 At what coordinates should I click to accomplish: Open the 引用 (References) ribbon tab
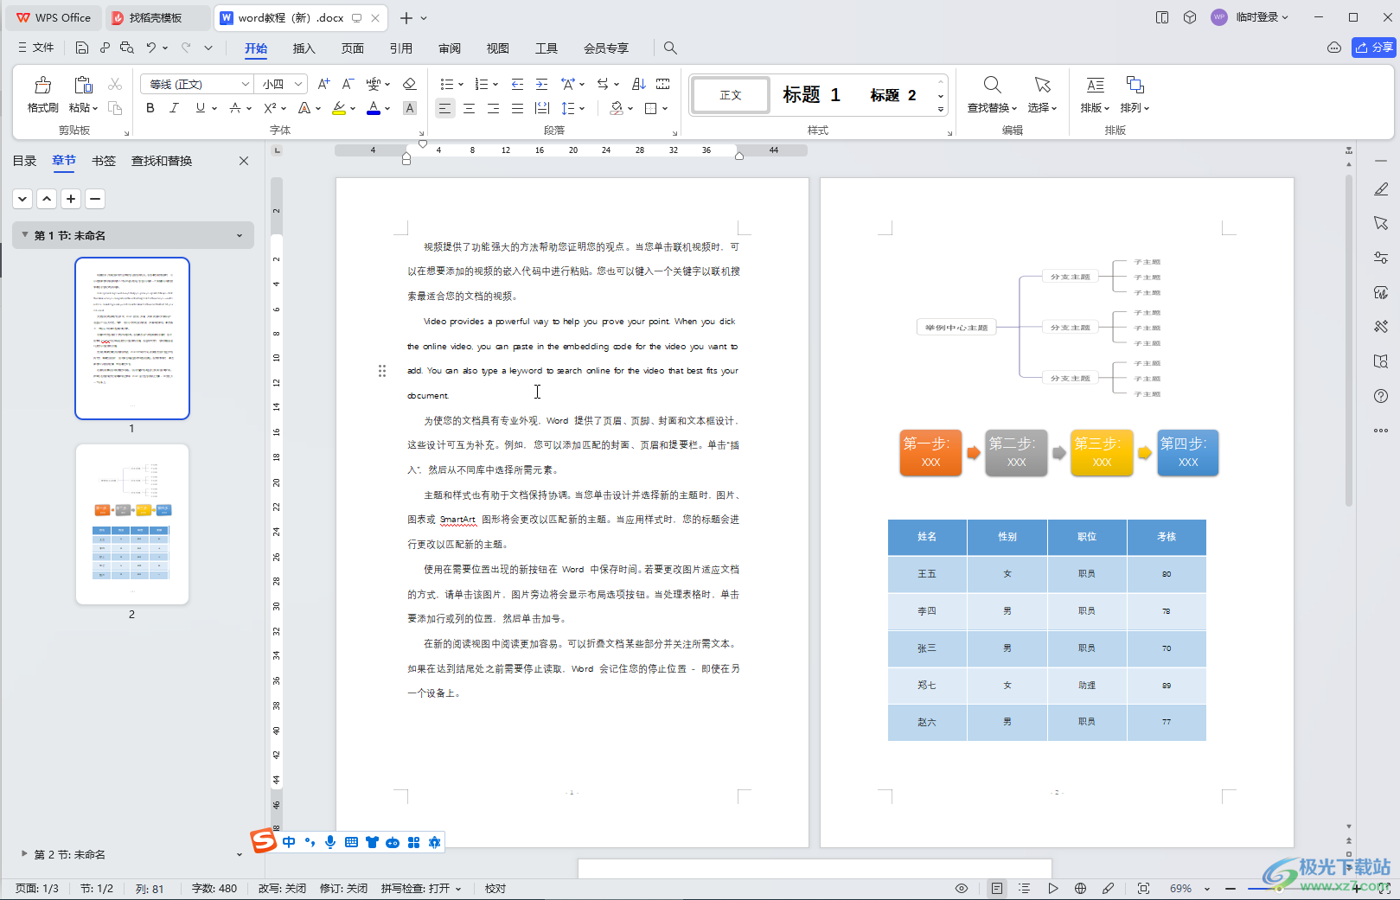(x=401, y=48)
